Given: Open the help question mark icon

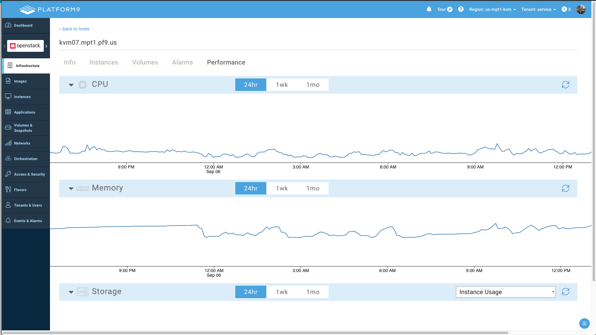Looking at the screenshot, I should (x=461, y=9).
